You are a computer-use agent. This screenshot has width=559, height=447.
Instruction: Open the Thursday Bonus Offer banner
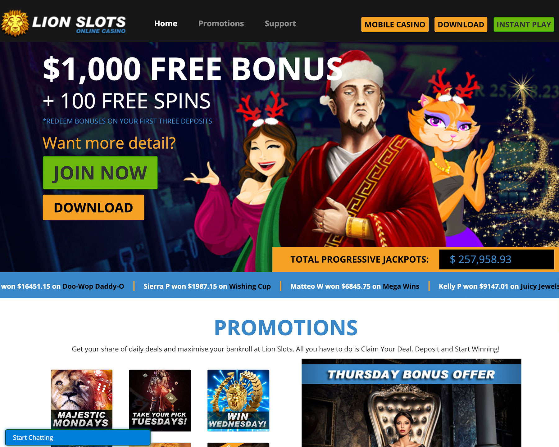411,403
